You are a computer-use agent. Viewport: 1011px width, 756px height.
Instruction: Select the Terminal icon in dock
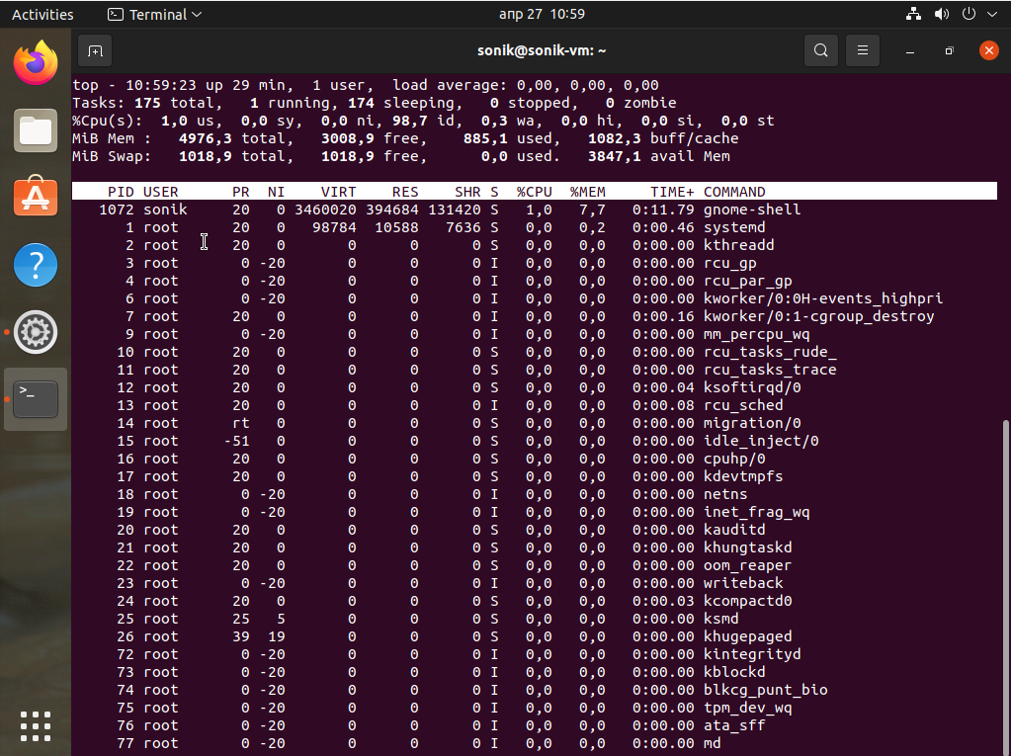pos(36,398)
